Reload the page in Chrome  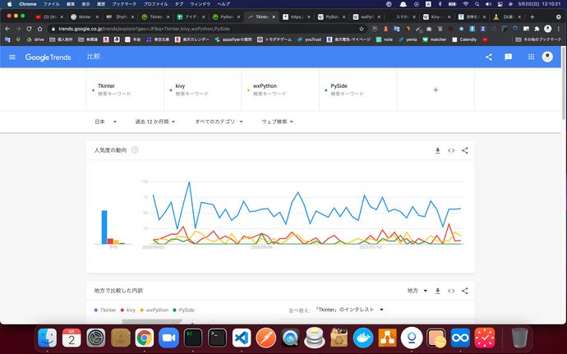29,29
